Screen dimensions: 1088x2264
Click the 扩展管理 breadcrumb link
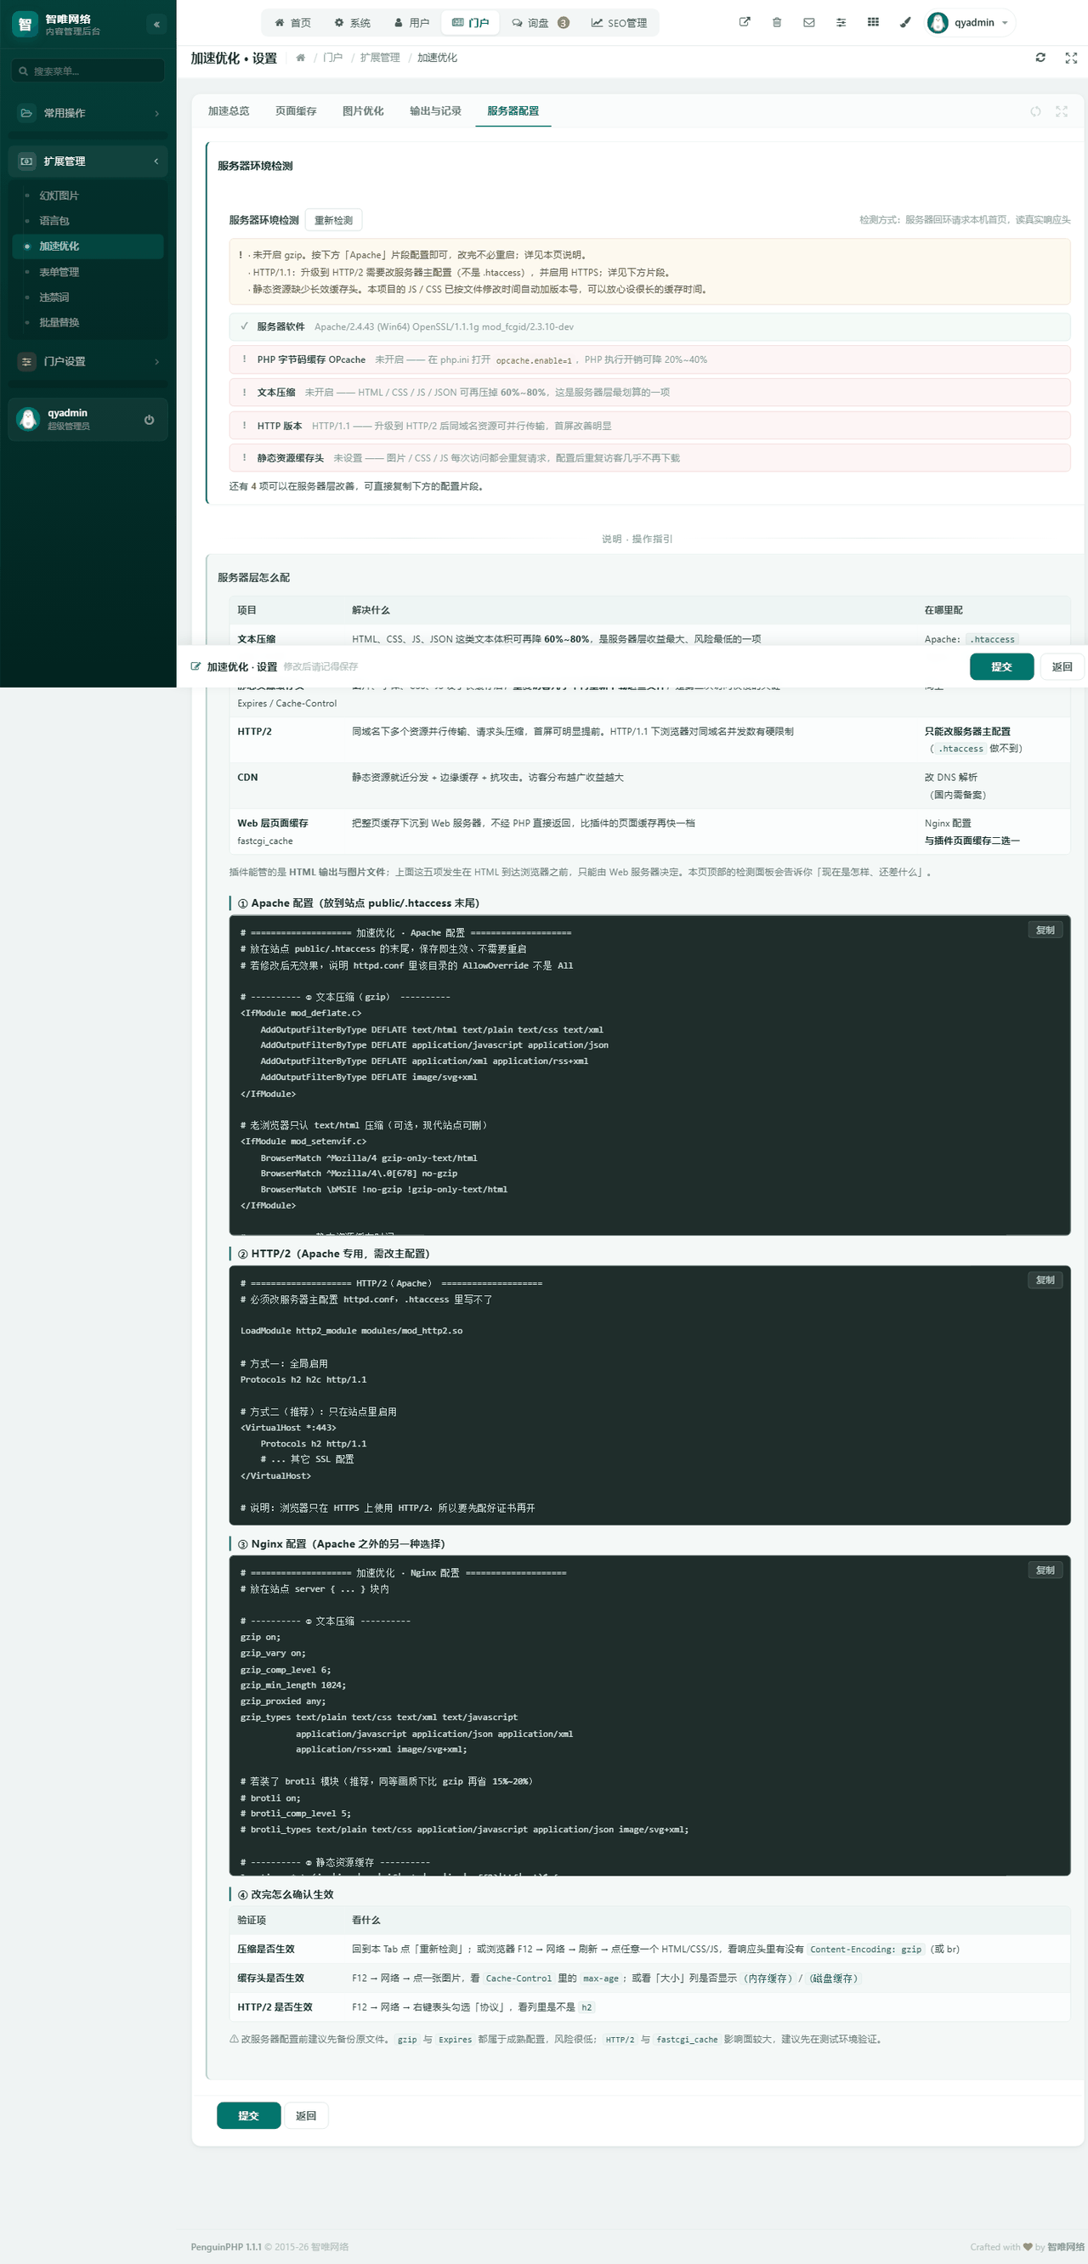pyautogui.click(x=380, y=58)
